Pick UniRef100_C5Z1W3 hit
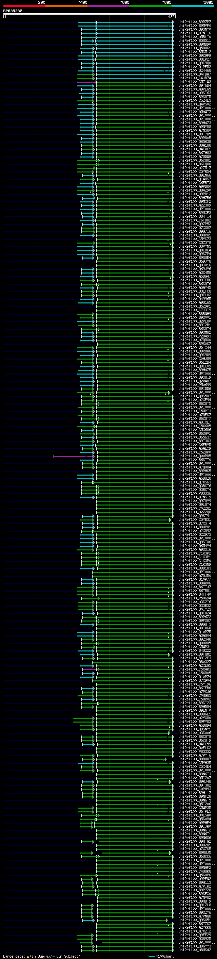 195,82
